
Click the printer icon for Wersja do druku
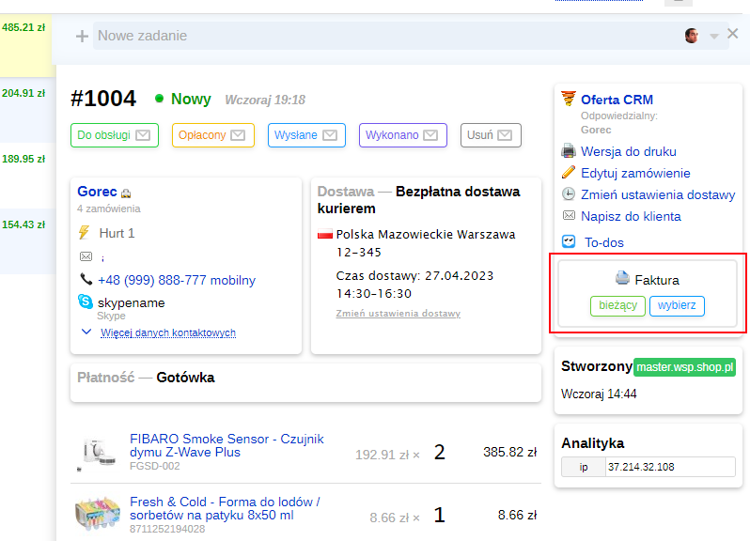569,151
